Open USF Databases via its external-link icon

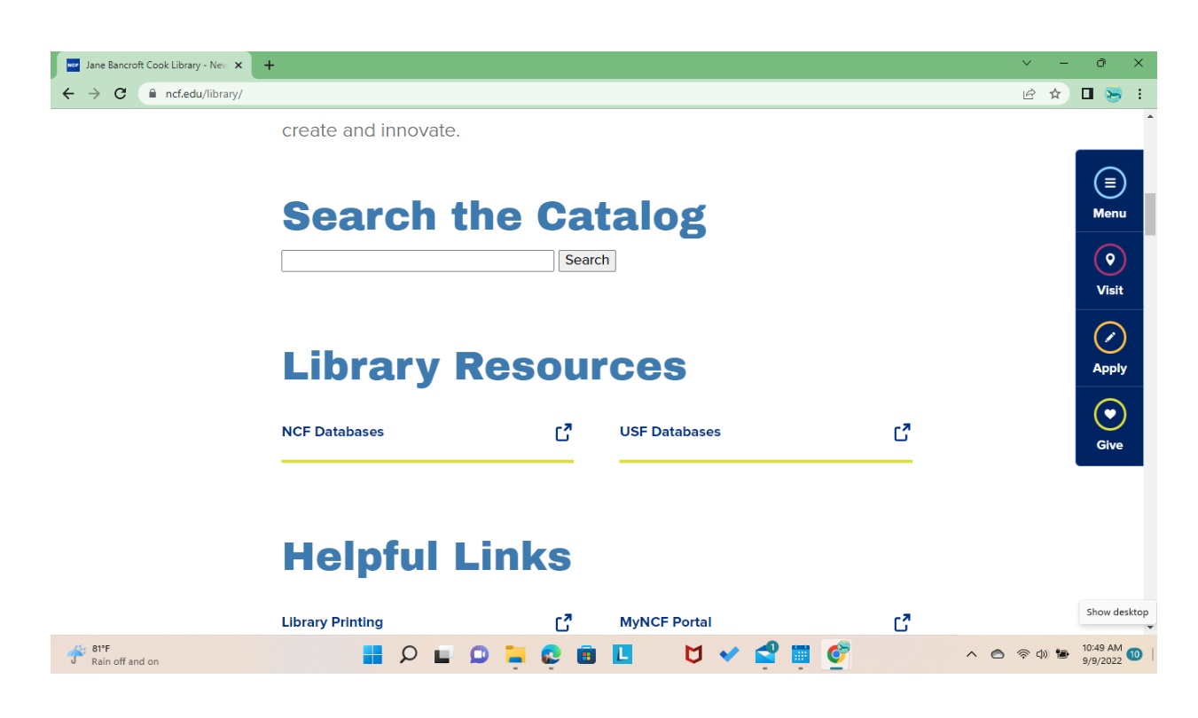pos(902,432)
